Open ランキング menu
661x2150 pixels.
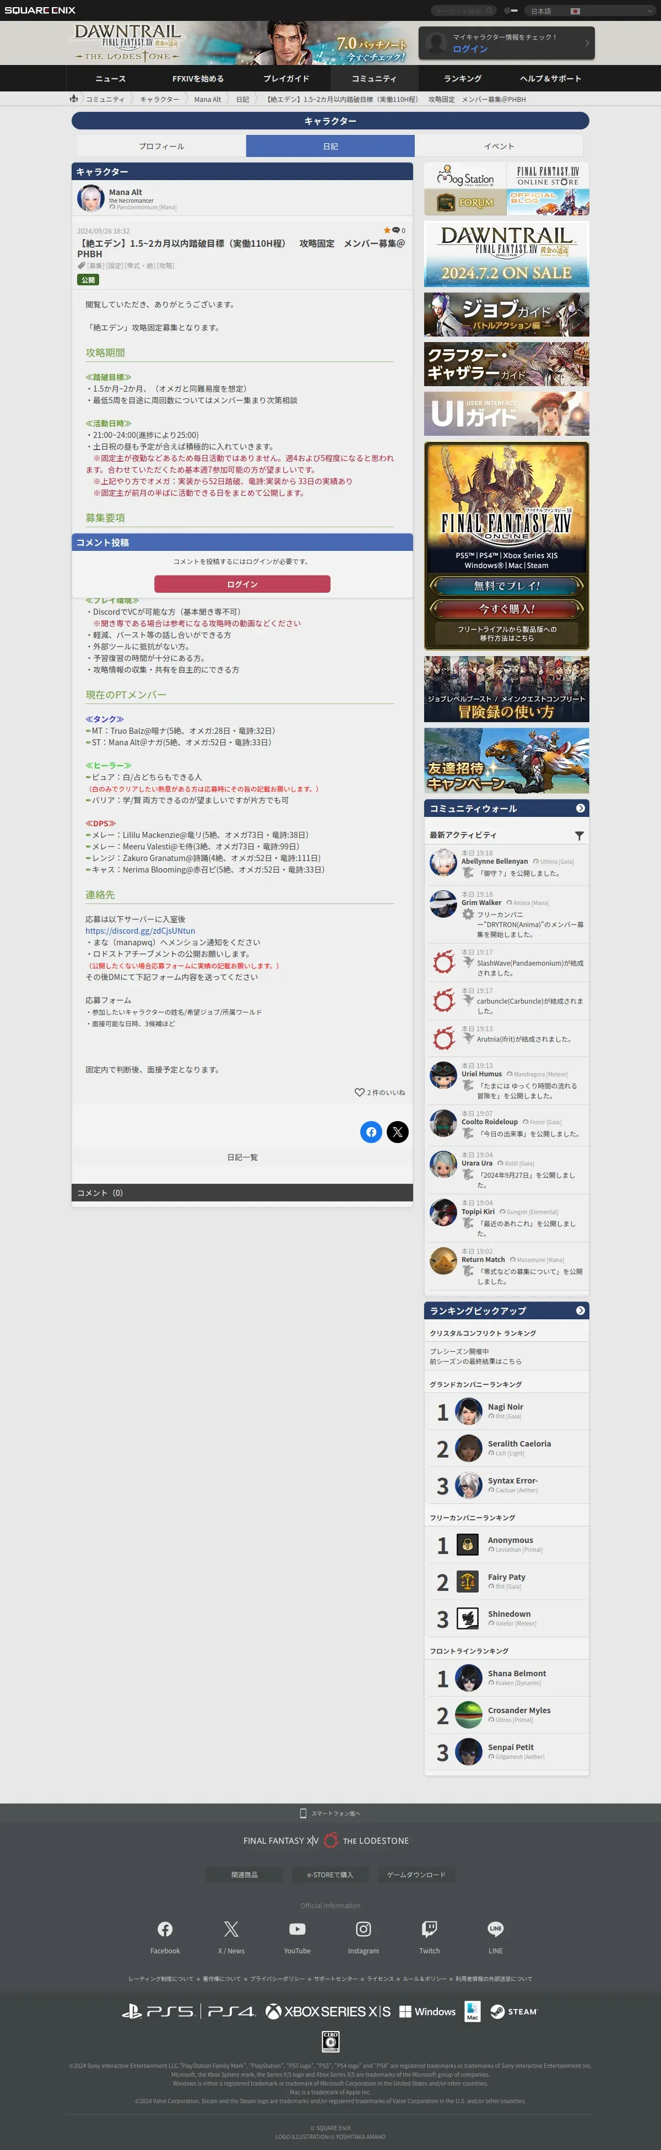(462, 78)
